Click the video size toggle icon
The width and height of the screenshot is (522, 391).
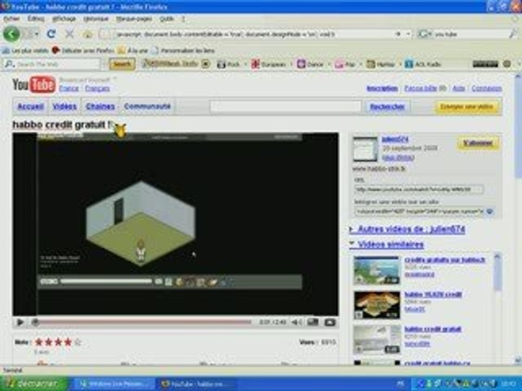[313, 322]
